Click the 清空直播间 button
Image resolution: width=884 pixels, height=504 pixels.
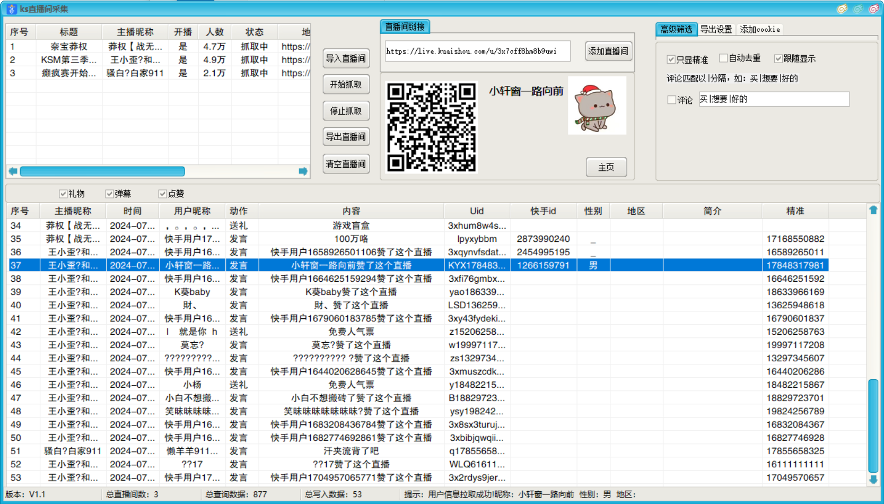[346, 164]
